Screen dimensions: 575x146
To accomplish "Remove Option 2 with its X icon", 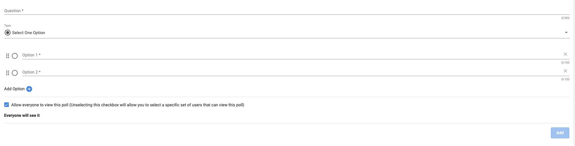I will point(565,71).
